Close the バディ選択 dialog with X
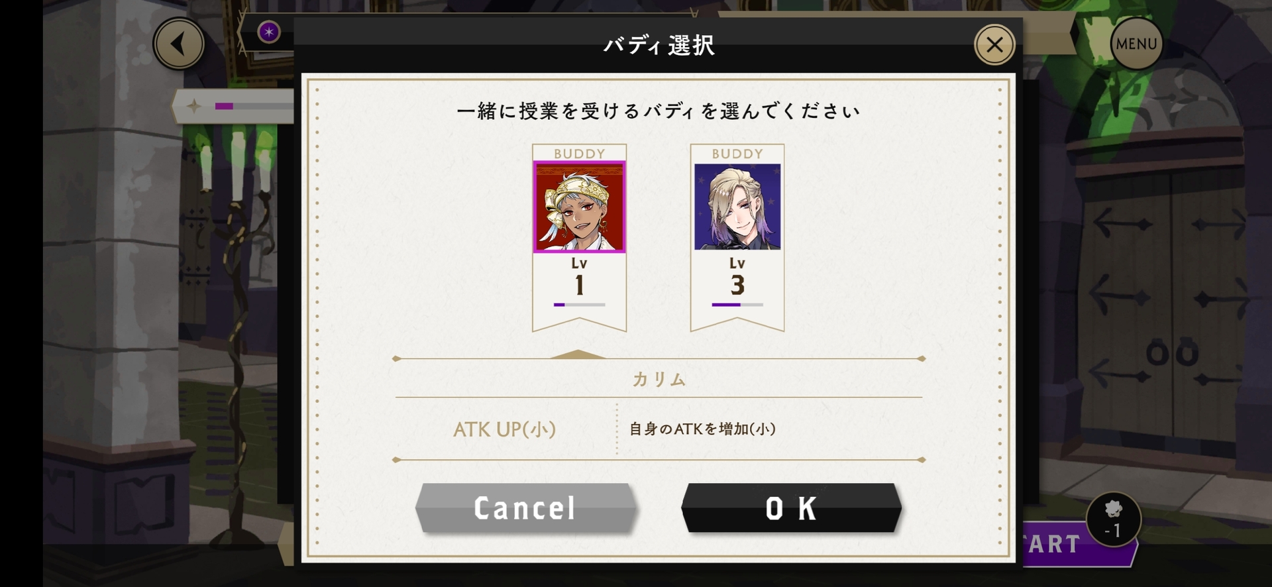The image size is (1272, 587). [994, 44]
